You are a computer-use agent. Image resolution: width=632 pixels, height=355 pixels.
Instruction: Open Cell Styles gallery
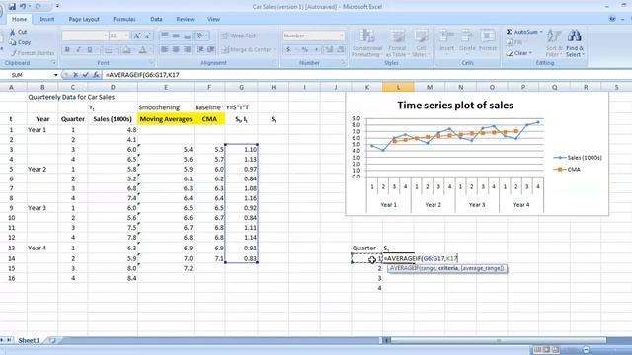tap(421, 42)
